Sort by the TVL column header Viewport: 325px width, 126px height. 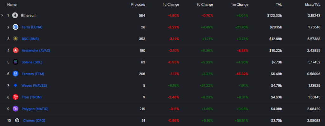coord(279,4)
